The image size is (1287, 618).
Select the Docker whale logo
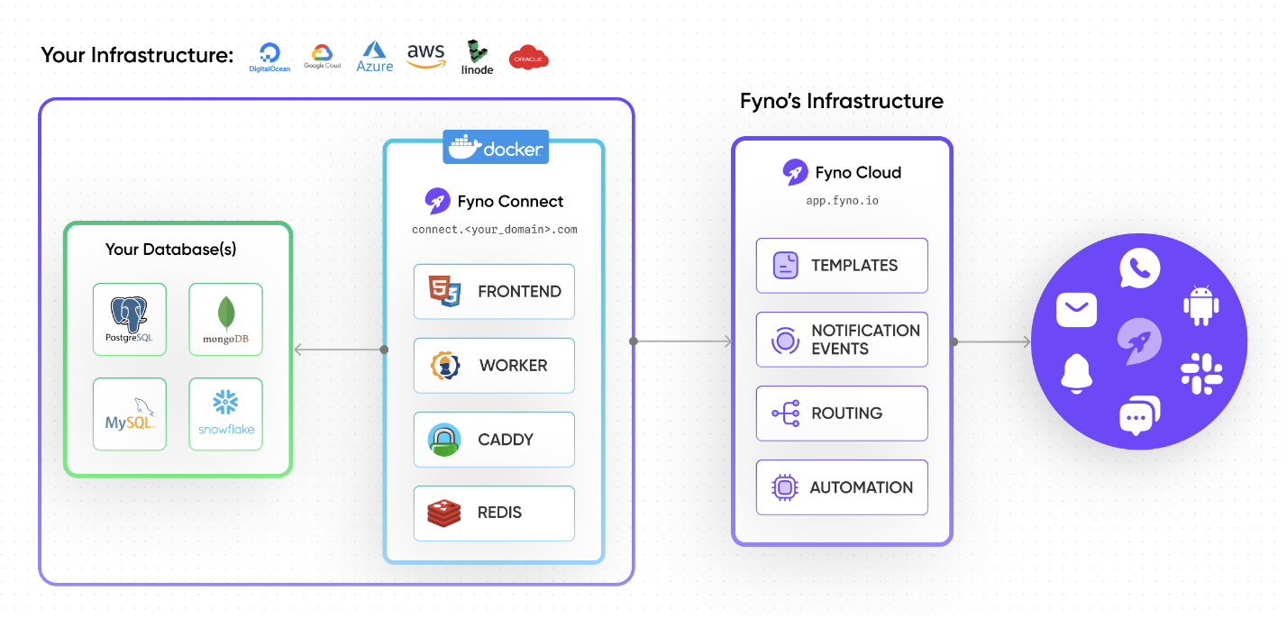coord(495,146)
